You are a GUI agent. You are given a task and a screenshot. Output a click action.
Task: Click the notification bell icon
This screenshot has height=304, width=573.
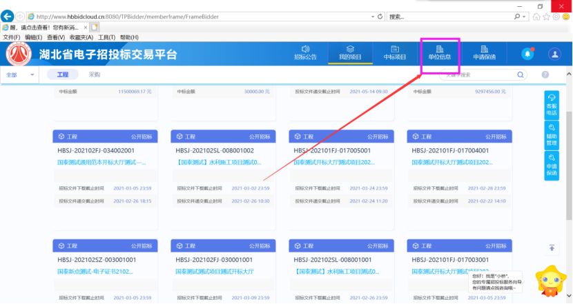click(x=528, y=54)
